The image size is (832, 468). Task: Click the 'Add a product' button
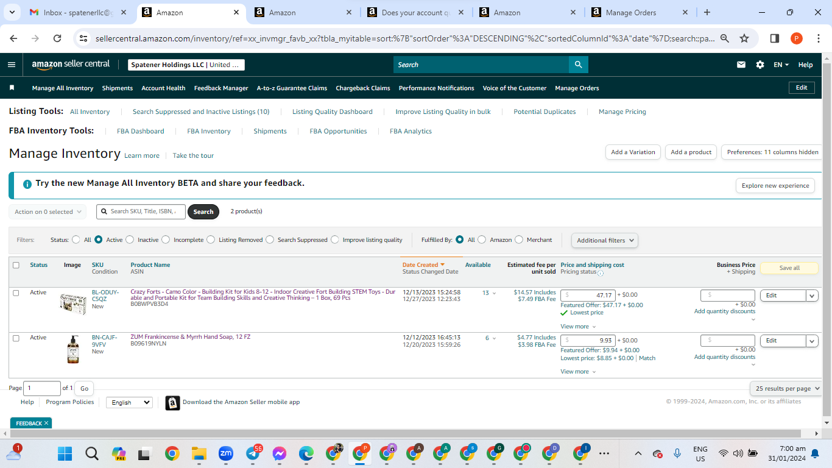click(x=691, y=152)
